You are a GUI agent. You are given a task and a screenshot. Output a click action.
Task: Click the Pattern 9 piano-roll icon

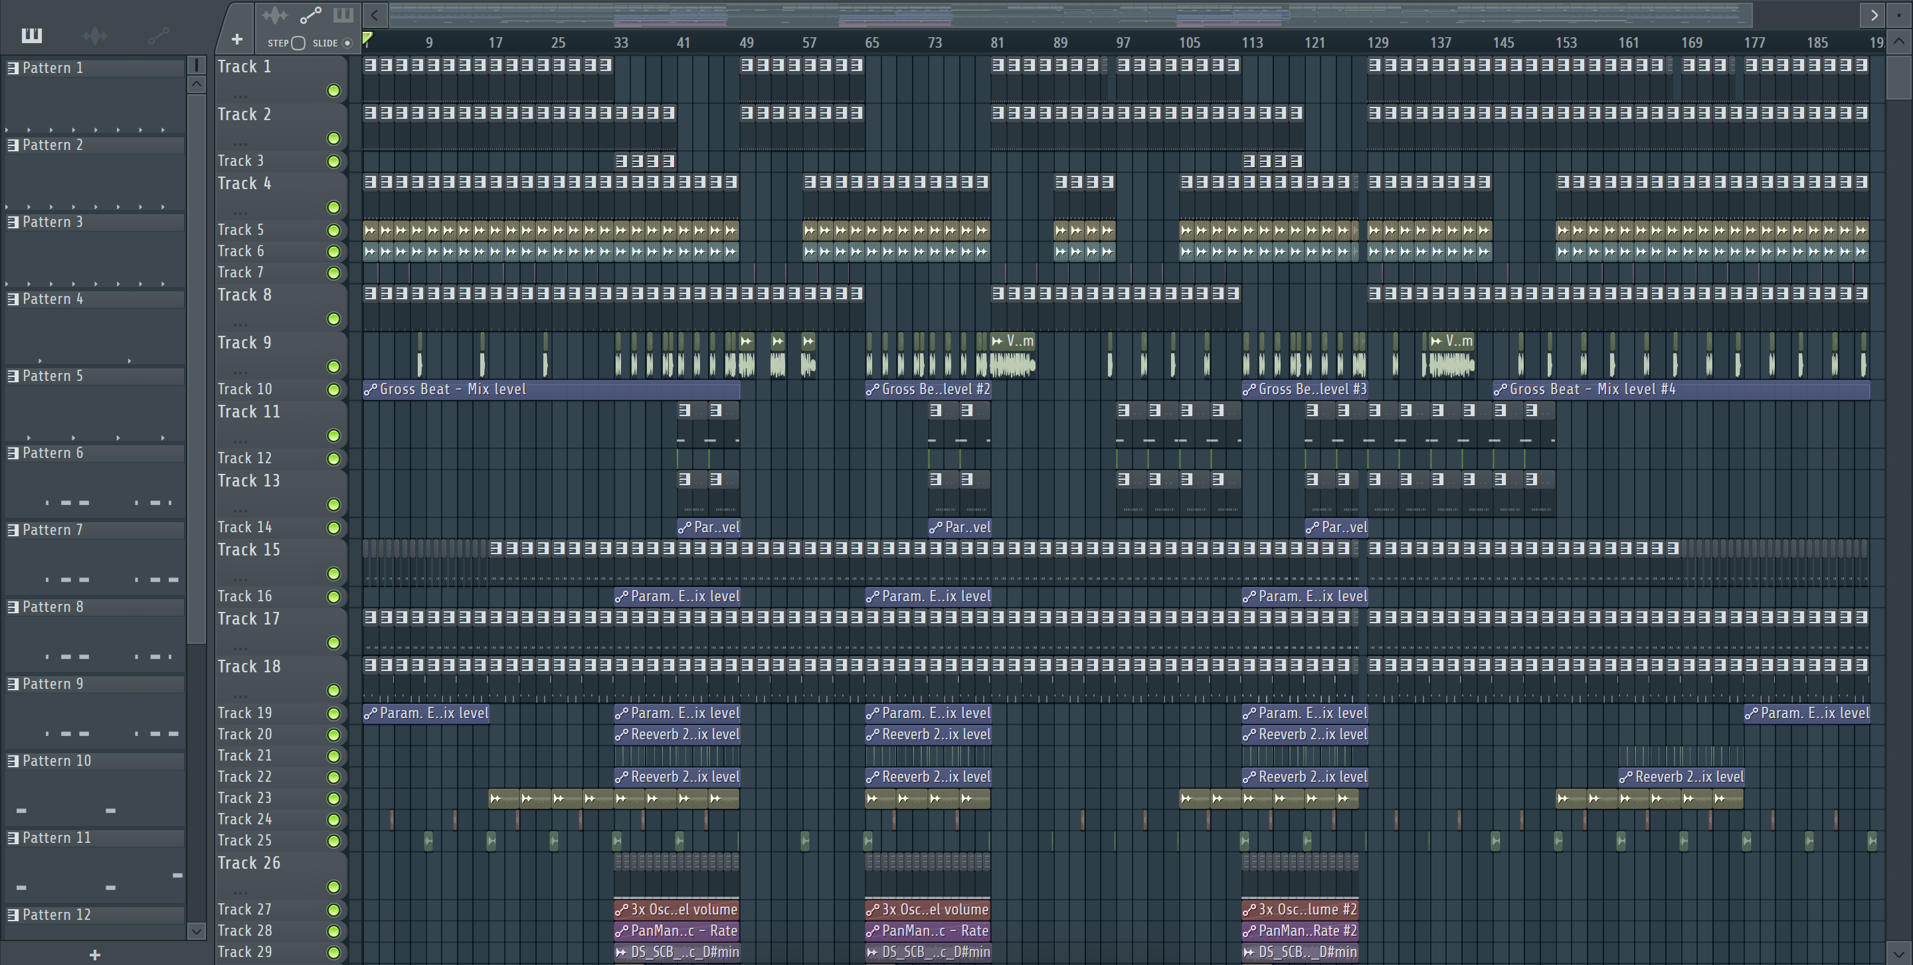pos(13,684)
